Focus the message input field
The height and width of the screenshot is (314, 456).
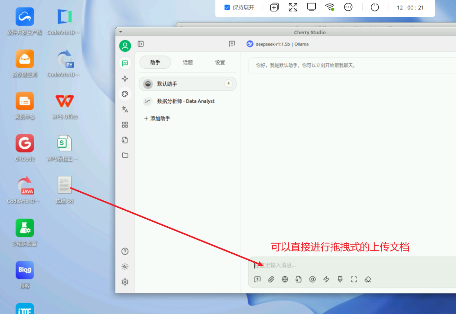[352, 265]
